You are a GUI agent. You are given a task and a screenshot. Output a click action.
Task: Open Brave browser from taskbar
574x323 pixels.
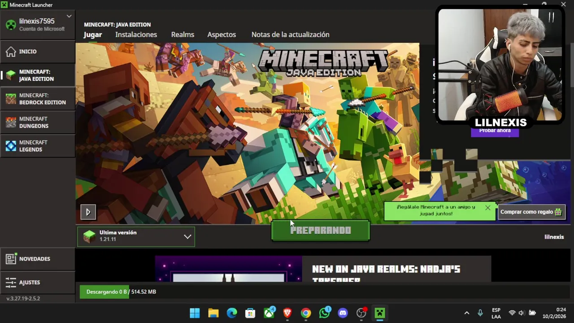coord(287,313)
